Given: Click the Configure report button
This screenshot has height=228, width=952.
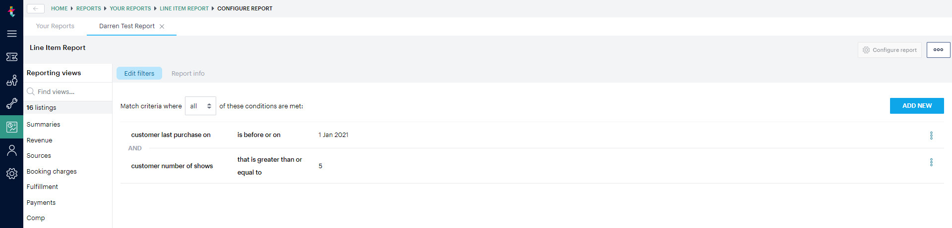Looking at the screenshot, I should click(x=890, y=50).
